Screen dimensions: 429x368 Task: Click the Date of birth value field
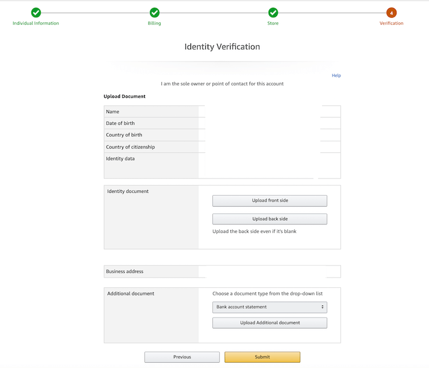(269, 124)
